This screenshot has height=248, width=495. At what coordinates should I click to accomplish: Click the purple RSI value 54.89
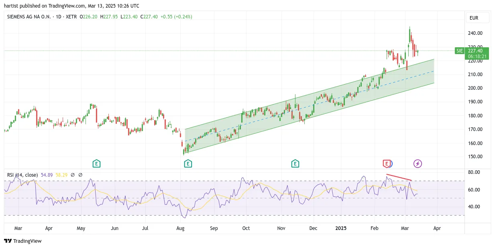47,175
